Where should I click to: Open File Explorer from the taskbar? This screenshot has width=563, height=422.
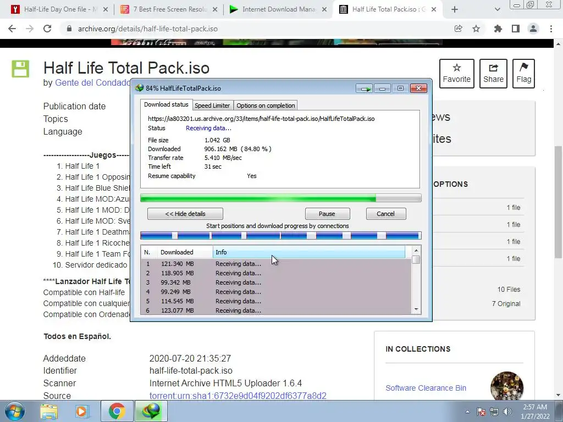(x=49, y=411)
